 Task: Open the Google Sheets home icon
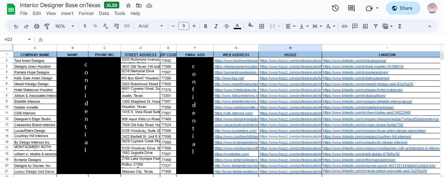click(x=11, y=9)
